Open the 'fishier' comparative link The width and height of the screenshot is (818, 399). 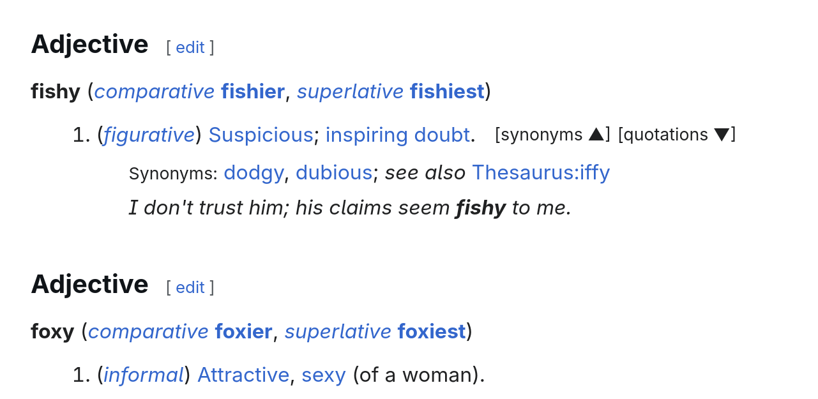point(252,91)
